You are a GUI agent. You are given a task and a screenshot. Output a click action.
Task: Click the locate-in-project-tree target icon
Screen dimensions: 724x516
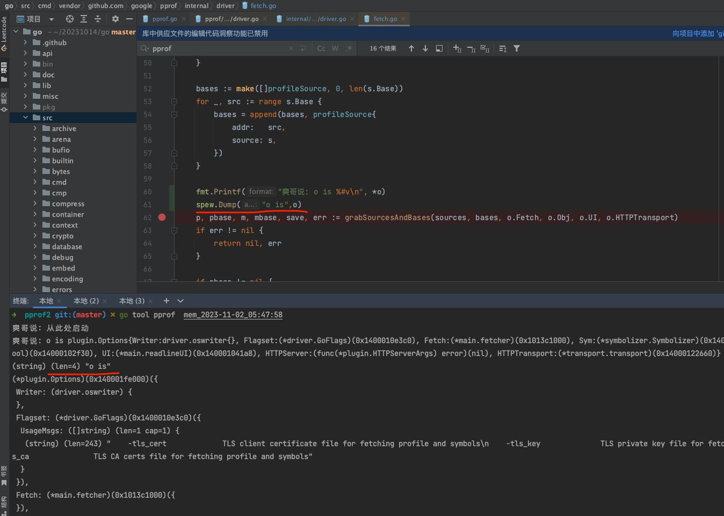coord(70,19)
